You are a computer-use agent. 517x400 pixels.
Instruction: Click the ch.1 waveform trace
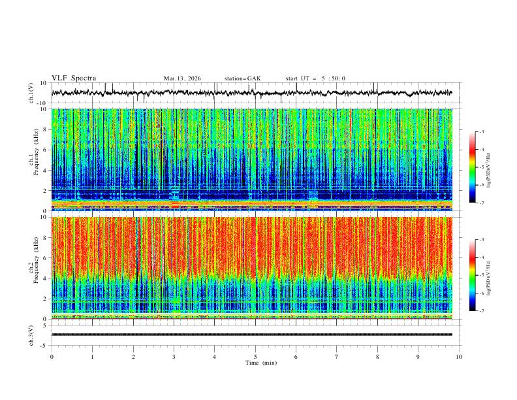pos(252,93)
